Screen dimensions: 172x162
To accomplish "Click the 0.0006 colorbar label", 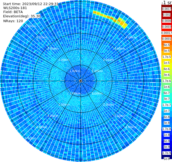I will (167, 21).
